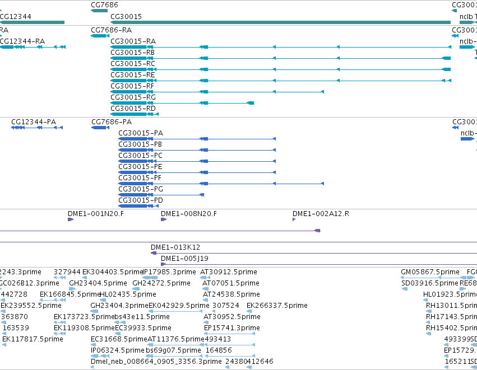Click EST IP06324.5prime

[x=117, y=351]
